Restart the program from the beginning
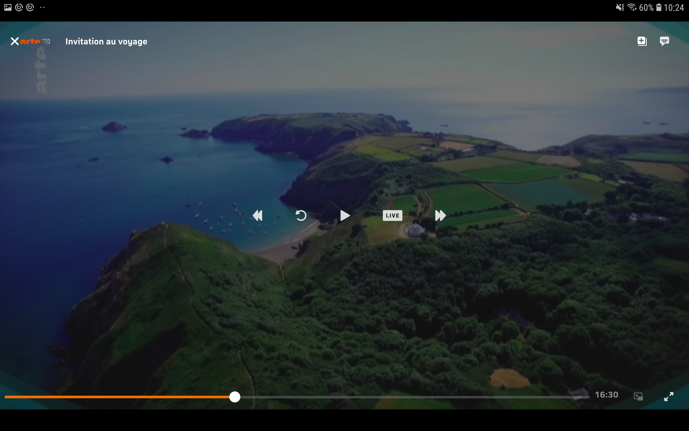The image size is (689, 431). tap(301, 215)
